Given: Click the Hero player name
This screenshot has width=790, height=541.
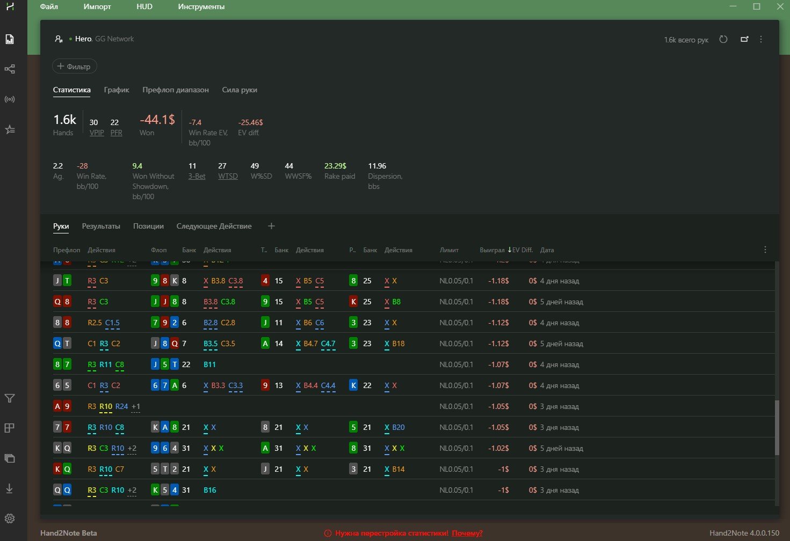Looking at the screenshot, I should pos(83,39).
